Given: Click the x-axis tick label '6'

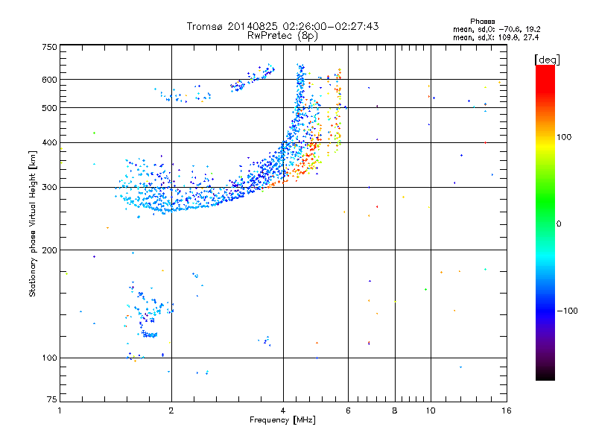Looking at the screenshot, I should coord(348,410).
